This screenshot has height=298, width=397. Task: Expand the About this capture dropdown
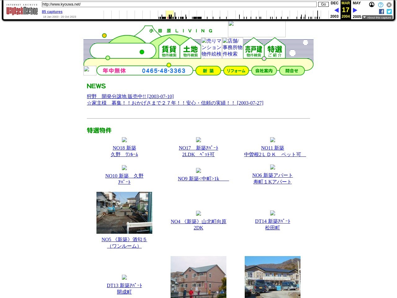coord(377,18)
